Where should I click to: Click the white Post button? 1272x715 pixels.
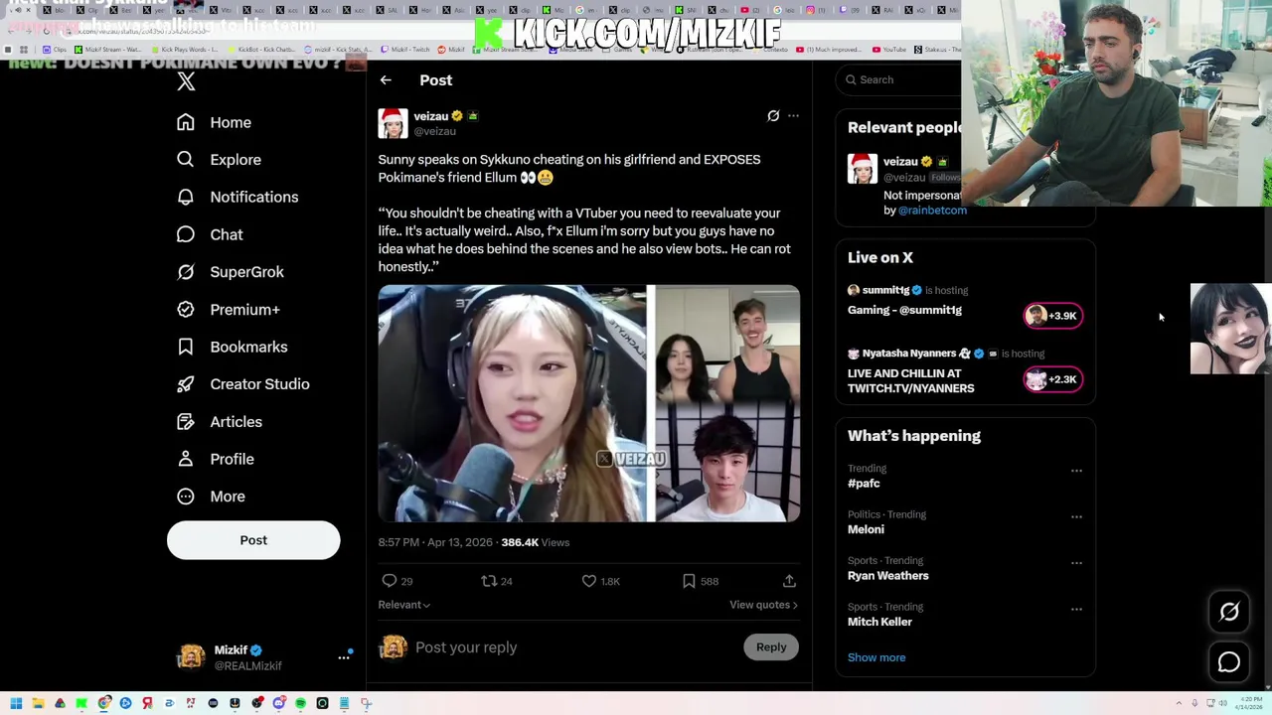pos(253,540)
